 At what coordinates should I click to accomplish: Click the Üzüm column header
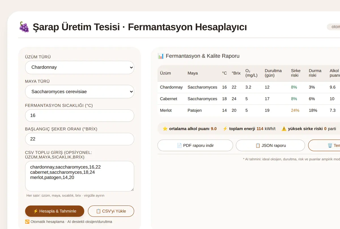click(x=165, y=73)
